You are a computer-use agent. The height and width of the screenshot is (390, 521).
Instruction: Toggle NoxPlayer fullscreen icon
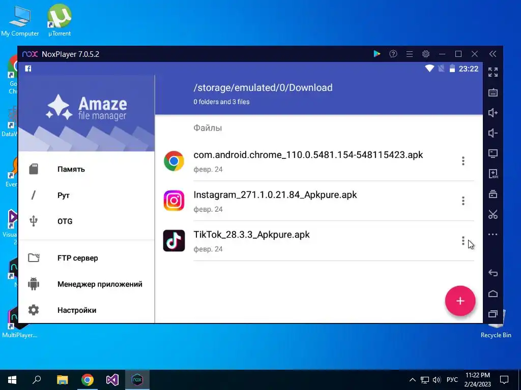coord(493,72)
